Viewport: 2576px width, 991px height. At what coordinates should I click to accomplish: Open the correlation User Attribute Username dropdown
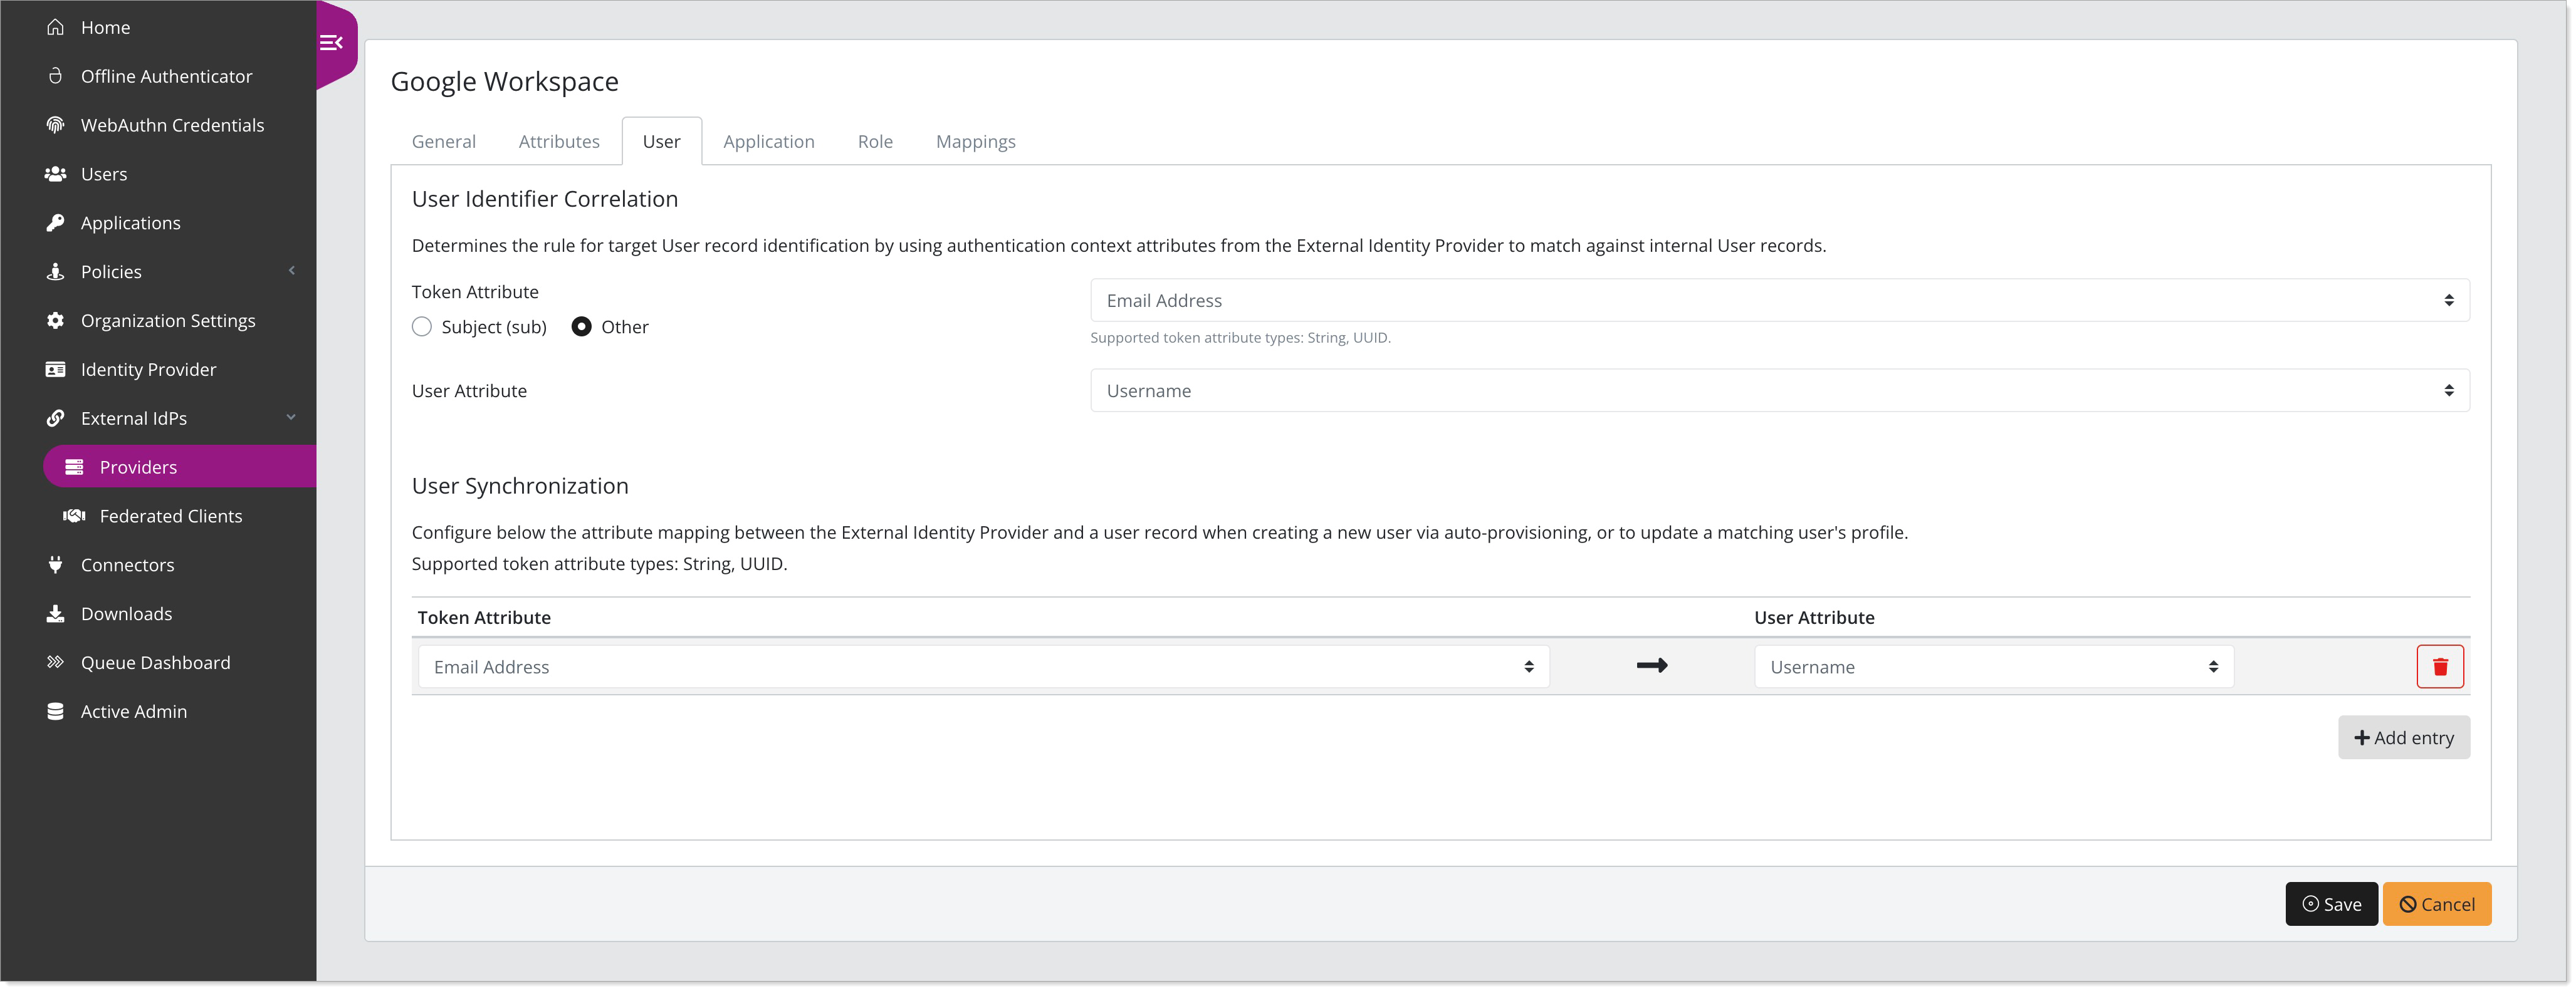click(x=1780, y=391)
